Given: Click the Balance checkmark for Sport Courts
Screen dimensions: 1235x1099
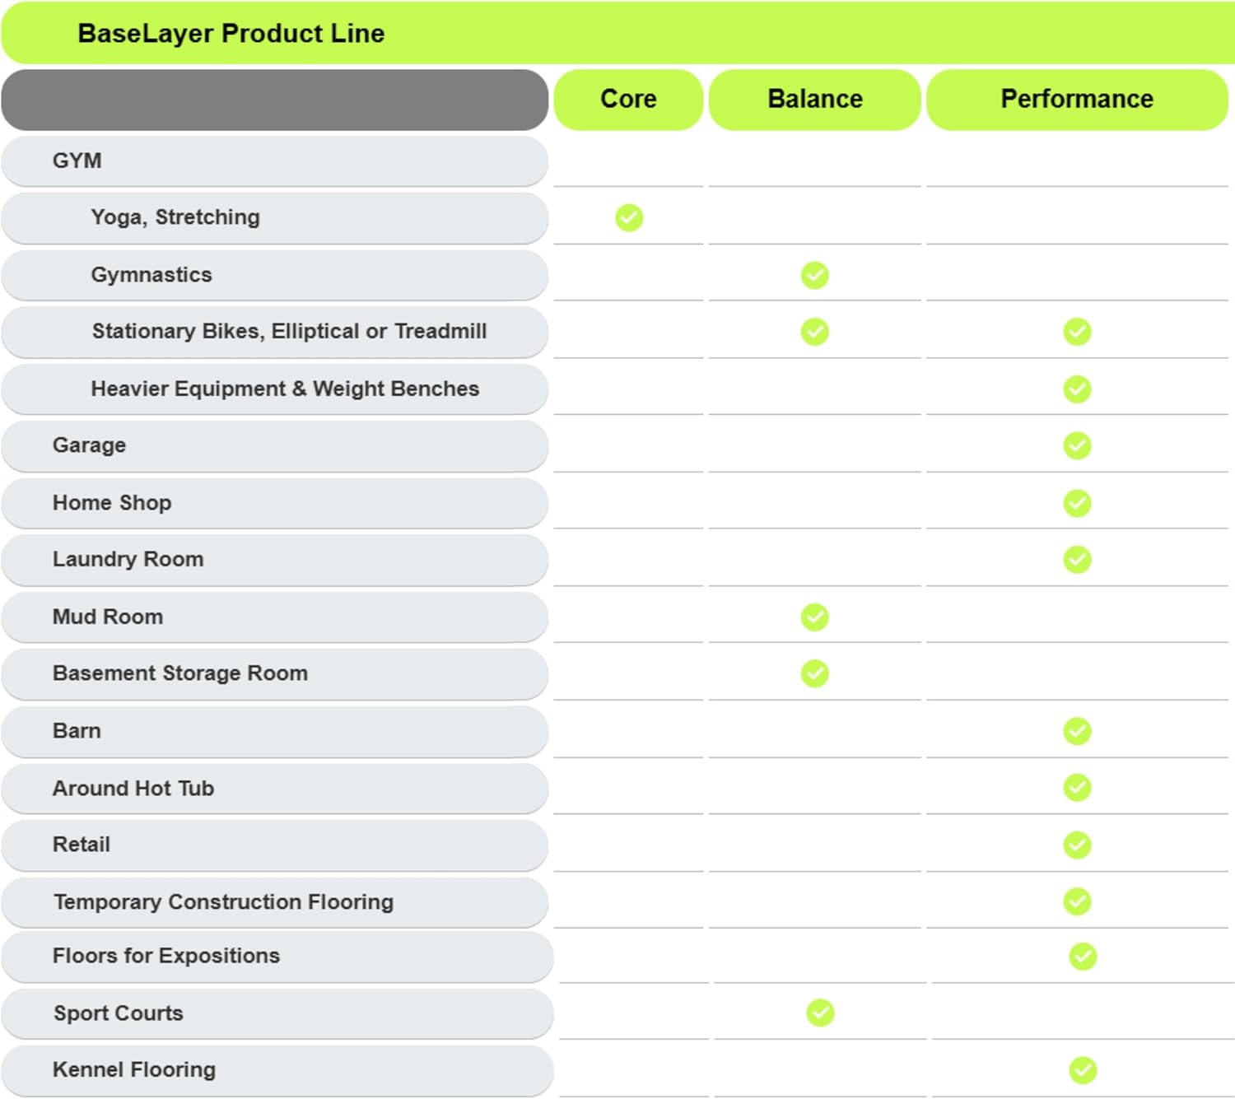Looking at the screenshot, I should tap(820, 1013).
